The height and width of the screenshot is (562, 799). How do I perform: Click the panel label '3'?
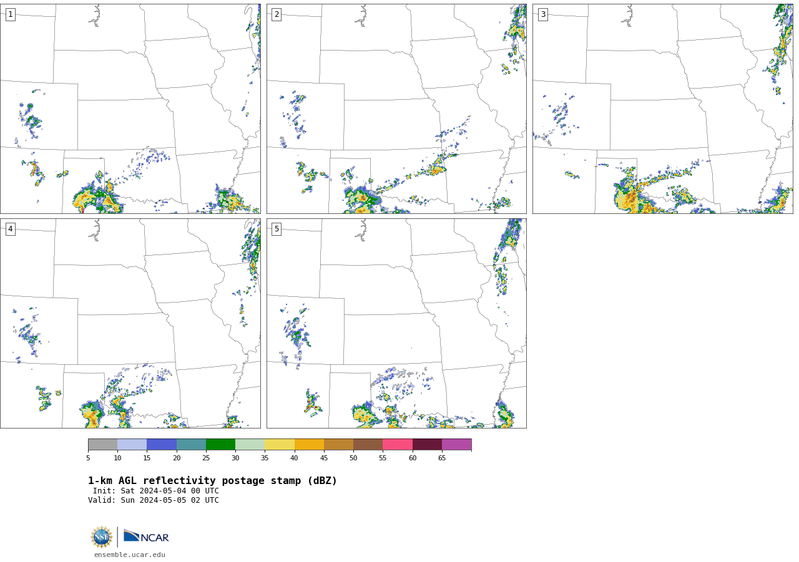click(x=542, y=14)
